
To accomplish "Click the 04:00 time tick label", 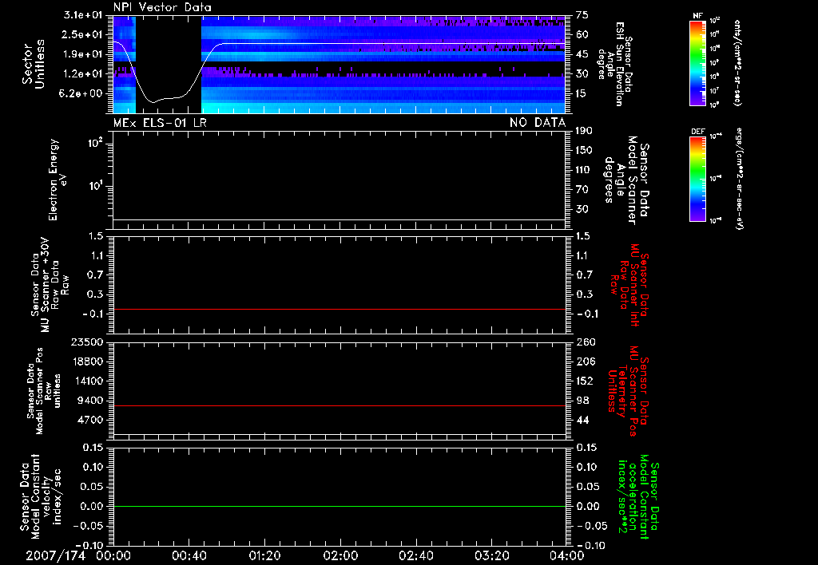I will (x=566, y=555).
